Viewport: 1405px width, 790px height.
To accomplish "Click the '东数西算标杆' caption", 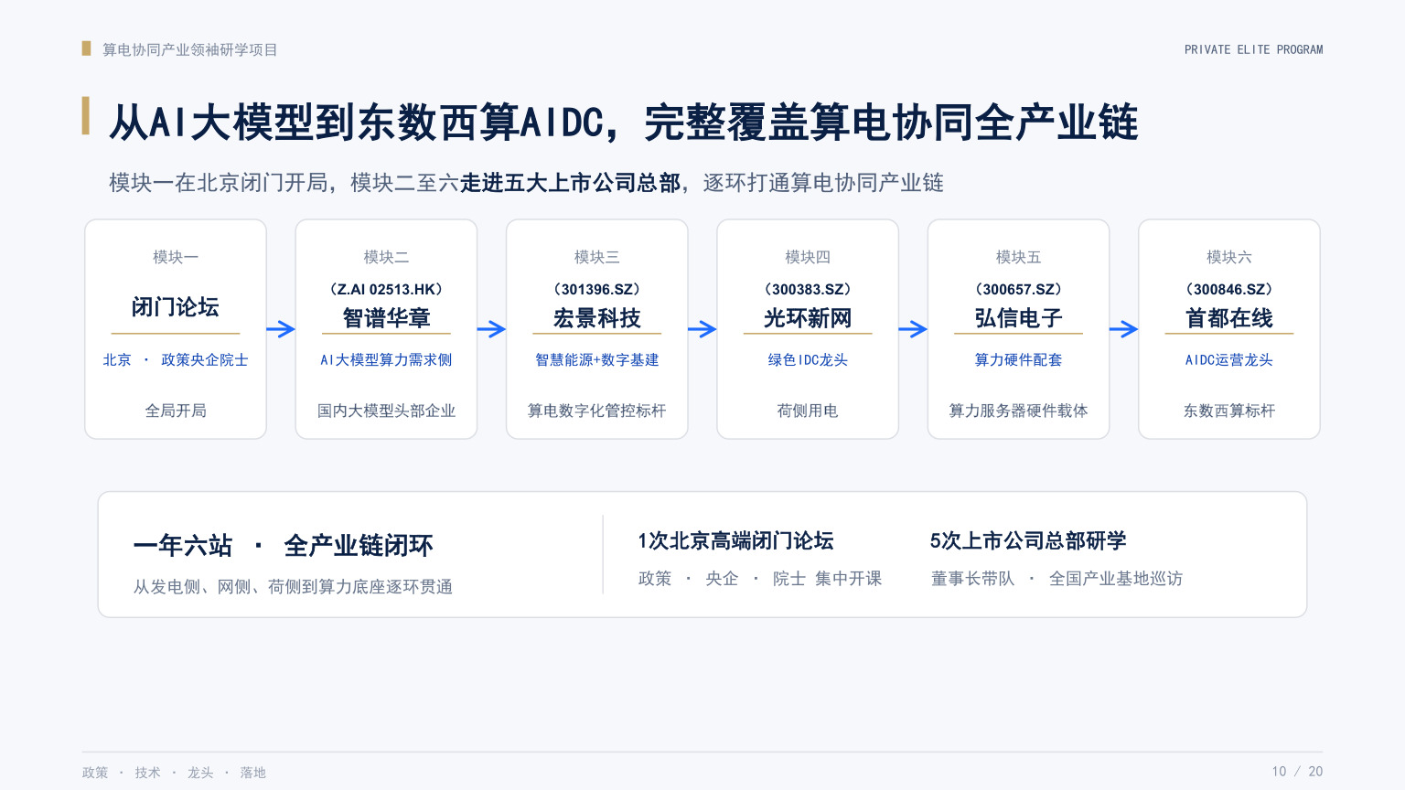I will coord(1229,411).
